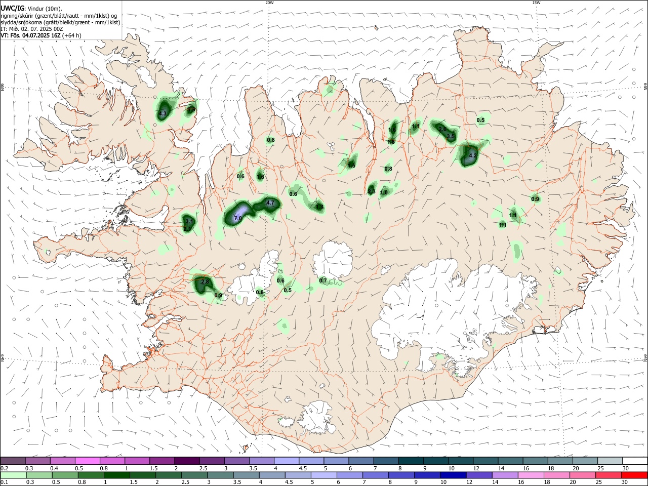This screenshot has height=486, width=648.
Task: Click dark teal 8 swatch in upper legend row
Action: 411,461
